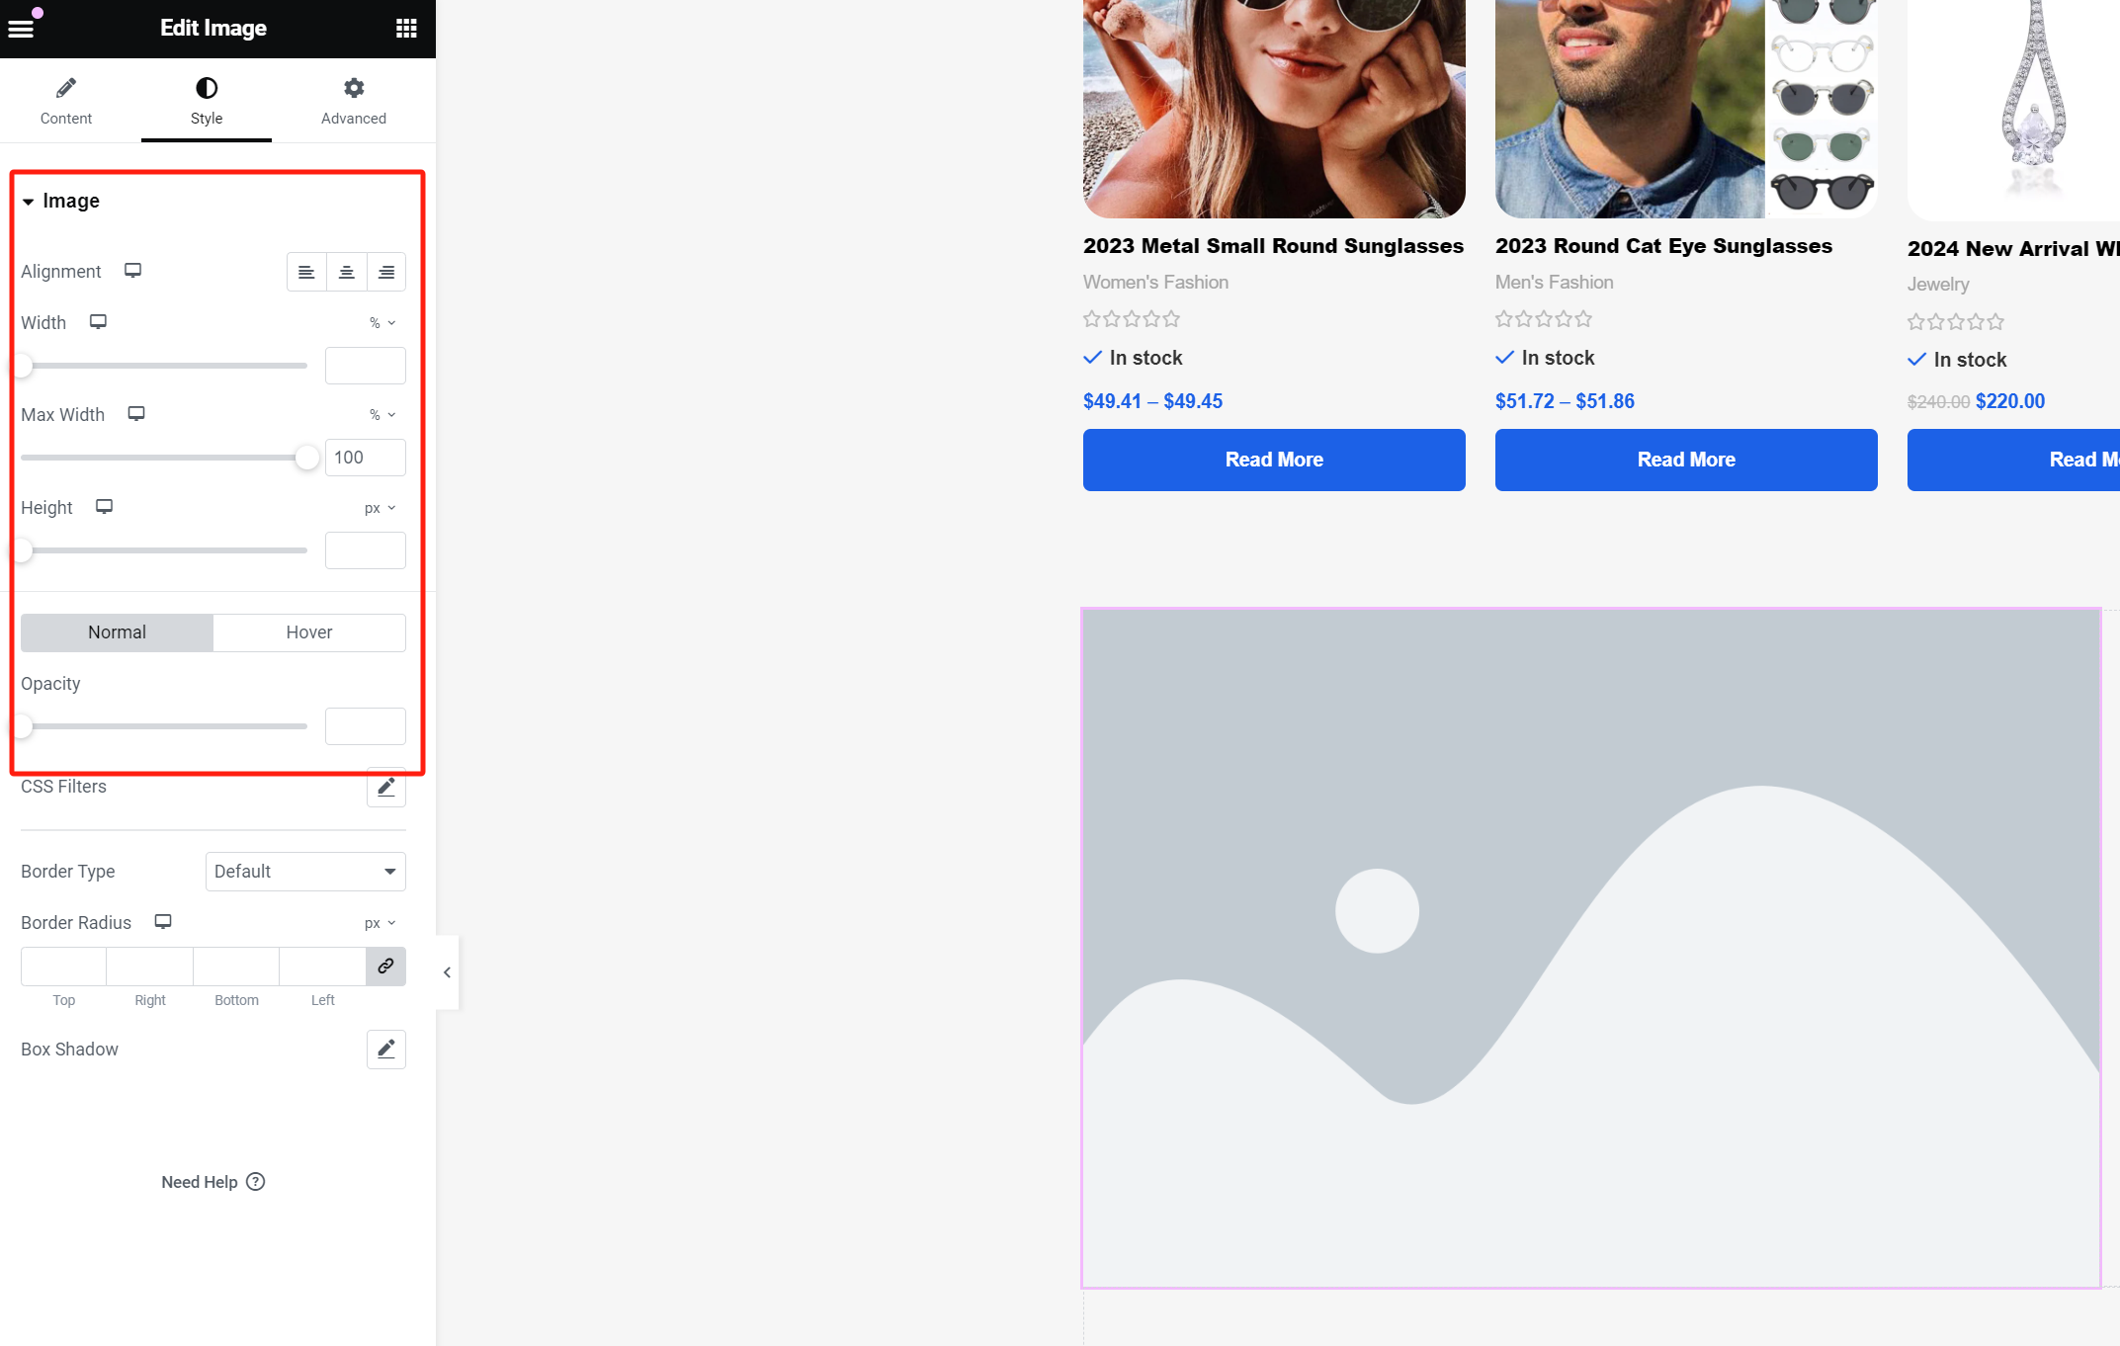Open the widgets grid icon
This screenshot has width=2120, height=1346.
coord(406,28)
